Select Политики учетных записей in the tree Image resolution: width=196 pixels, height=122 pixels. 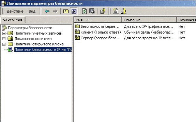click(38, 33)
